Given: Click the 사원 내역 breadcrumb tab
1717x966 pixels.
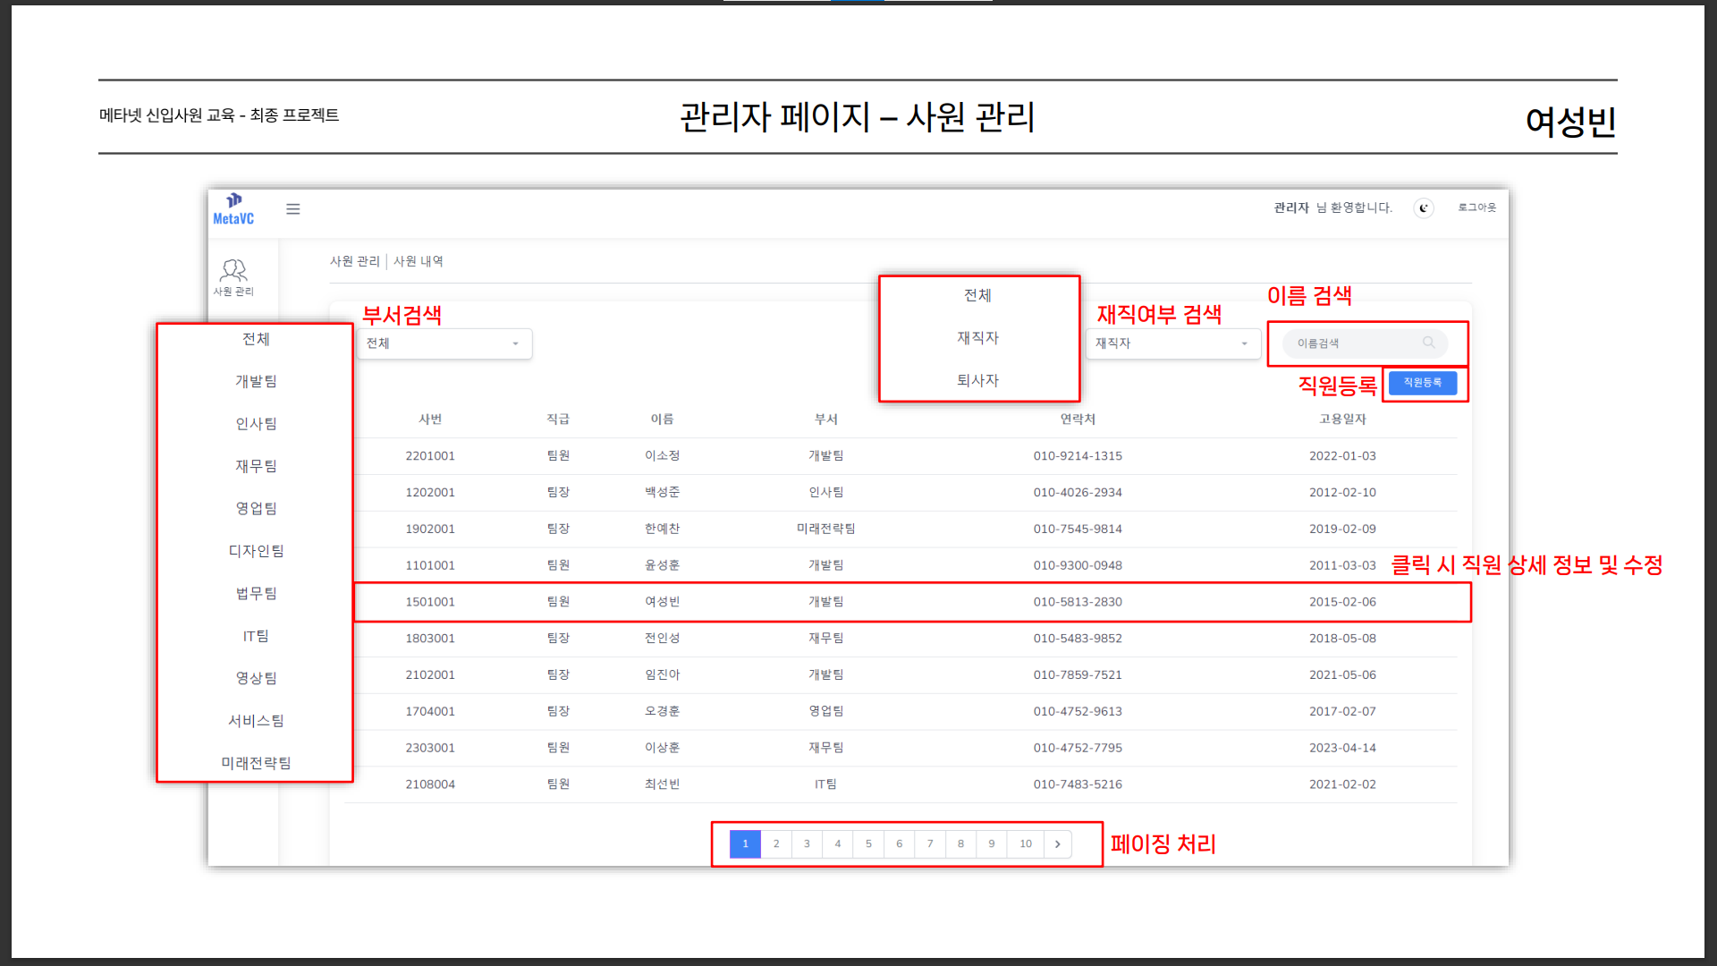Looking at the screenshot, I should tap(419, 261).
